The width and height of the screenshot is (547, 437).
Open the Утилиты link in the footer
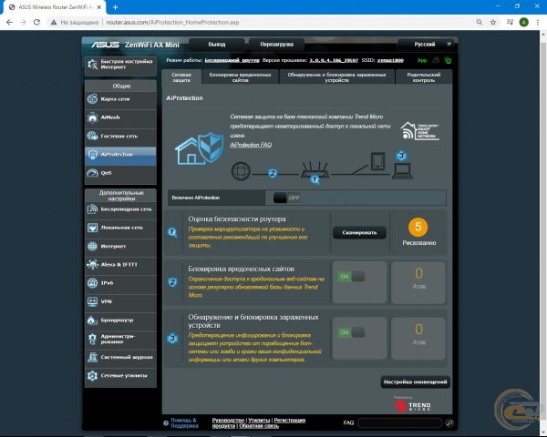259,421
